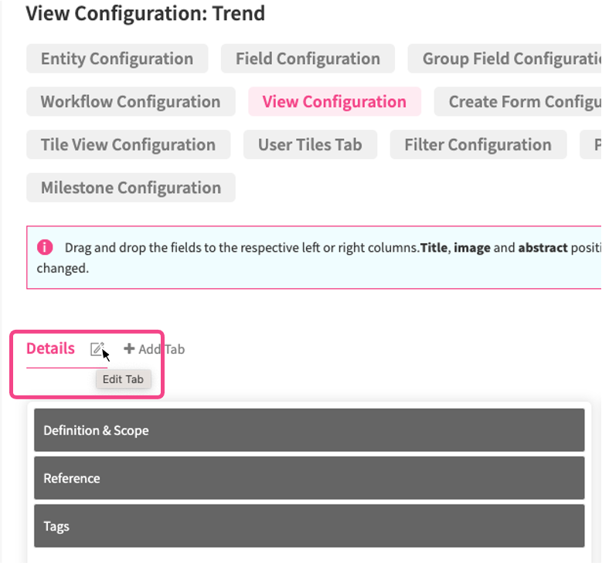Switch to the Tile View Configuration tab
Image resolution: width=602 pixels, height=563 pixels.
click(128, 145)
